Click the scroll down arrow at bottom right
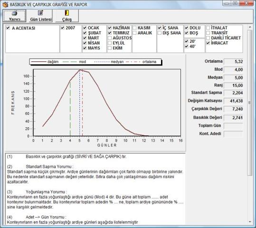The width and height of the screenshot is (256, 228). [x=250, y=222]
